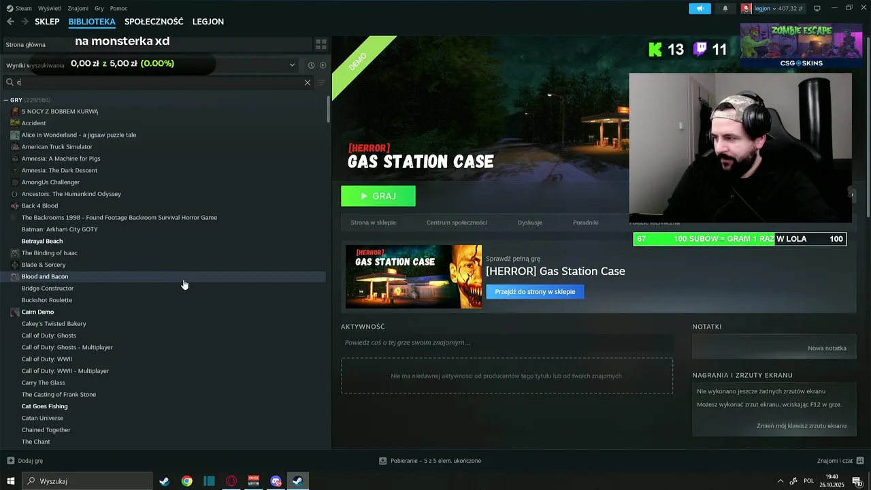Click the POL language indicator
This screenshot has height=490, width=871.
click(x=809, y=481)
